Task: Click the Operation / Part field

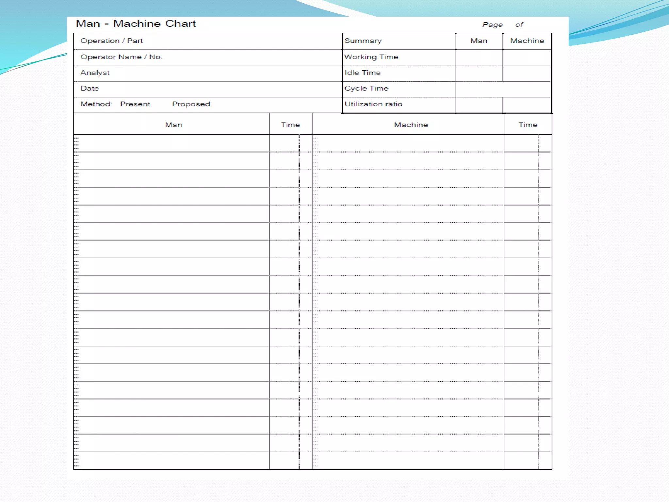Action: tap(112, 41)
